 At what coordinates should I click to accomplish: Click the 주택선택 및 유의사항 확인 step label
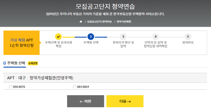59,44
